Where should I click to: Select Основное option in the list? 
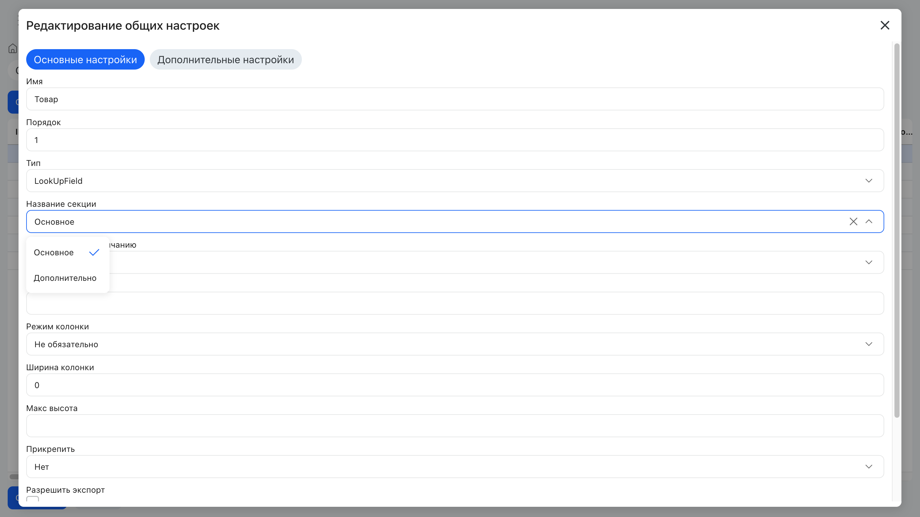pos(67,253)
